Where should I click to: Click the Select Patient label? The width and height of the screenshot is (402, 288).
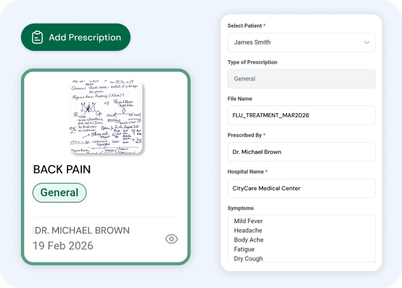(245, 26)
